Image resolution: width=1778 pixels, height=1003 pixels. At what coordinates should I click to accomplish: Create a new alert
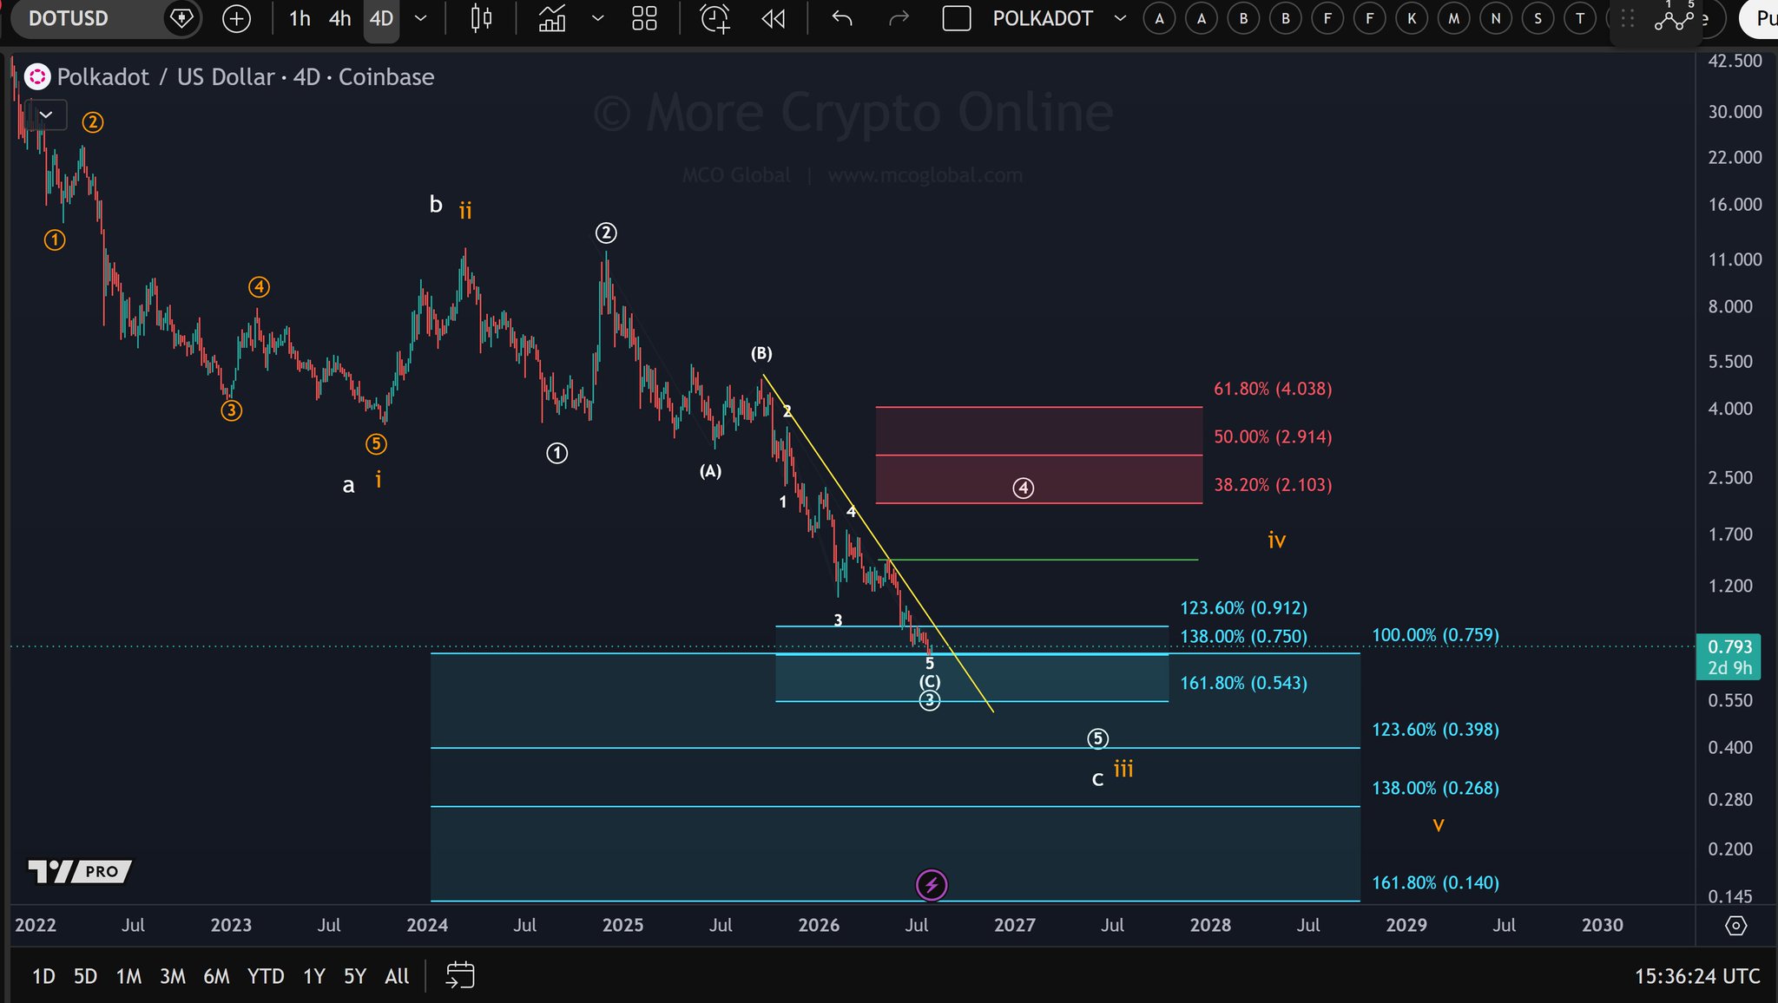click(x=715, y=18)
